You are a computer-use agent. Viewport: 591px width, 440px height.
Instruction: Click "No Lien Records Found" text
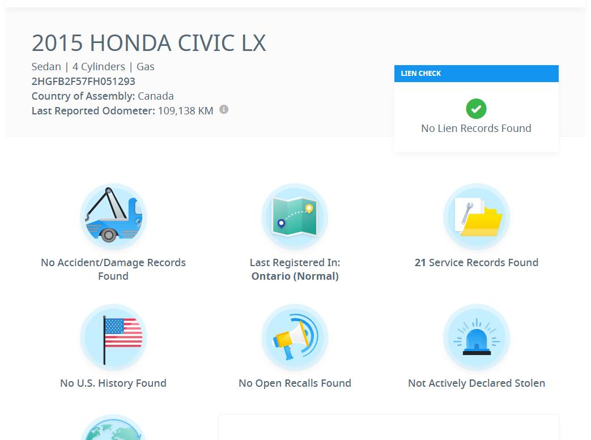coord(477,129)
